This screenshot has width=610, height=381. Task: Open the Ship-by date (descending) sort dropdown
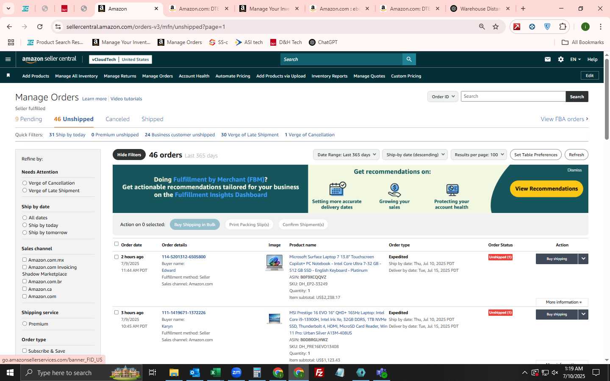point(415,155)
